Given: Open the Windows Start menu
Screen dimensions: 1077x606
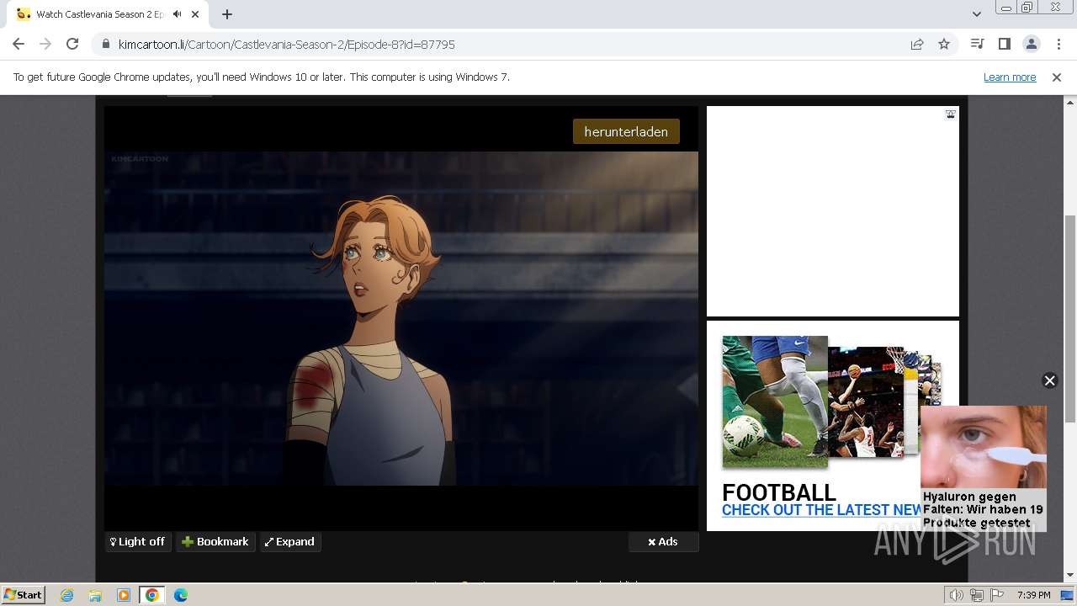Looking at the screenshot, I should pos(23,595).
